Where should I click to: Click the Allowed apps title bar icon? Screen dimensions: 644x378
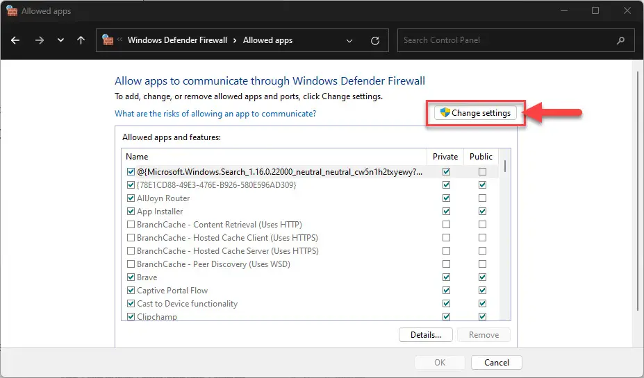11,10
